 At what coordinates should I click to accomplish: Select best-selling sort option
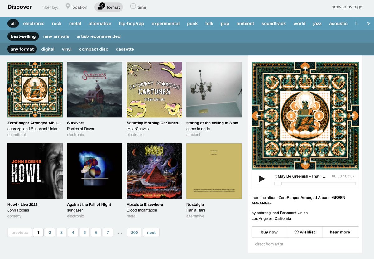(x=23, y=36)
